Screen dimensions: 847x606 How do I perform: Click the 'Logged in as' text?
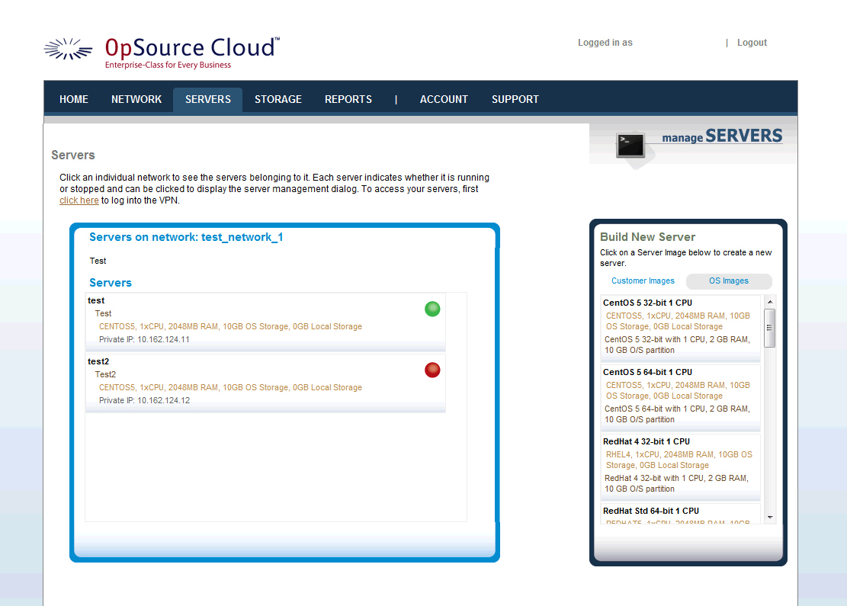click(x=605, y=43)
